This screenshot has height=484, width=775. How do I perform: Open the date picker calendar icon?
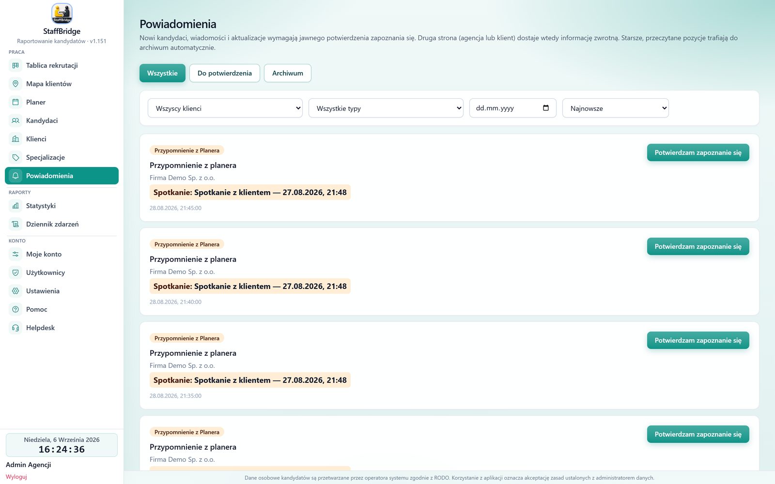[546, 108]
